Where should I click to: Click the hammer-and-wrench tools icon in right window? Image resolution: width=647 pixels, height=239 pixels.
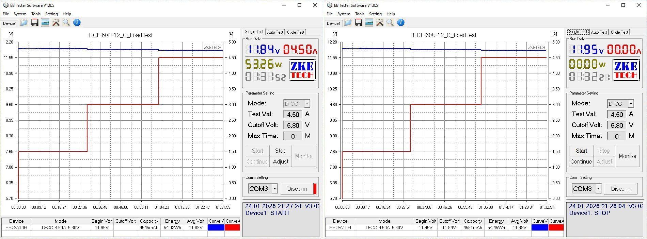380,23
